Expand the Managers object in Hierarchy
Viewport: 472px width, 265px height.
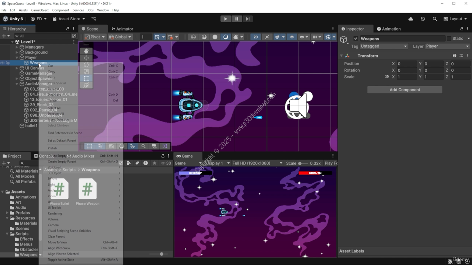pyautogui.click(x=17, y=47)
